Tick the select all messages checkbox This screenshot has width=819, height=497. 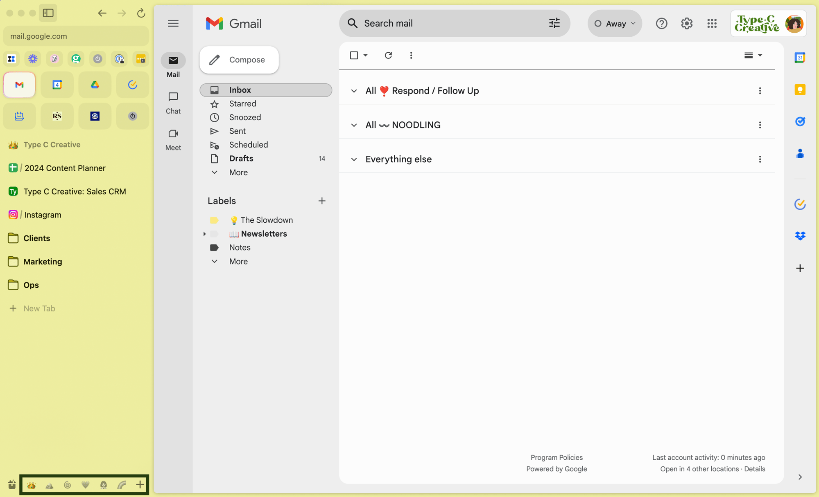pyautogui.click(x=354, y=55)
